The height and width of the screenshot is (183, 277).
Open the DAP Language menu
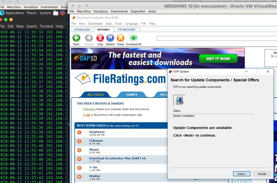[131, 24]
